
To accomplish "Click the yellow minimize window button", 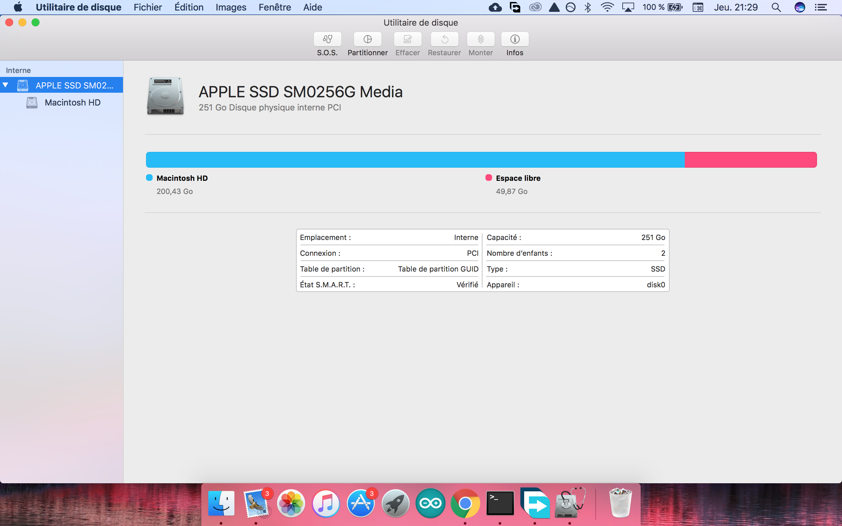I will [22, 23].
